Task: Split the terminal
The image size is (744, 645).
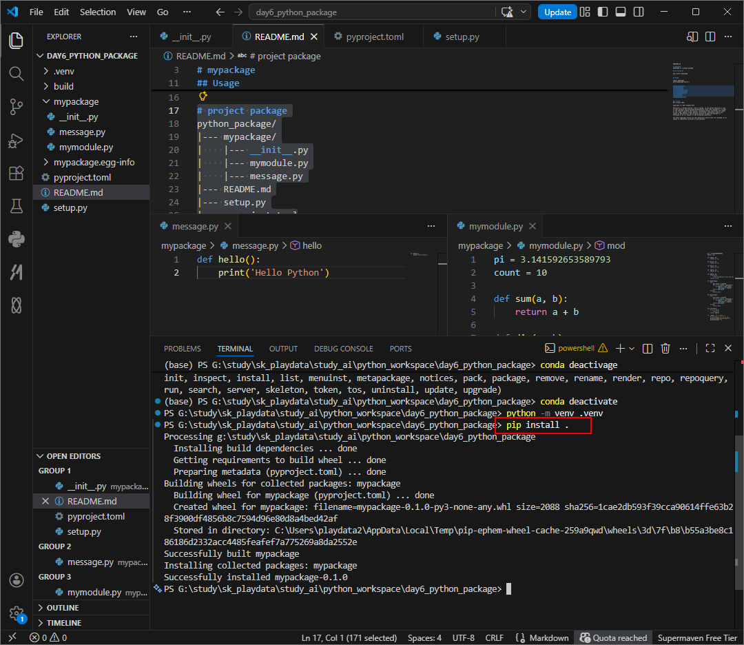Action: click(647, 349)
